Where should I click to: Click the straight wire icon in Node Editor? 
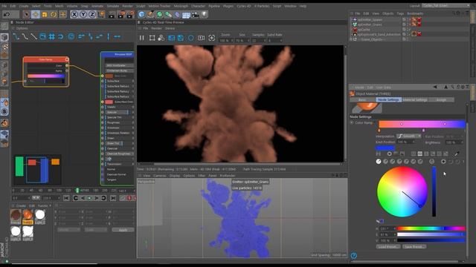[34, 36]
